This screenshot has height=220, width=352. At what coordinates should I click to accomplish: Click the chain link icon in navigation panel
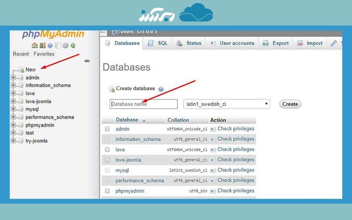[x=87, y=61]
